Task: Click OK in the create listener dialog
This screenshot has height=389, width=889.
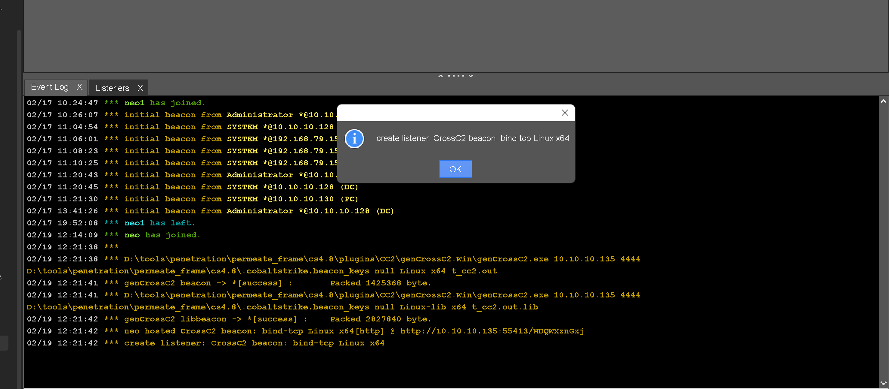Action: [455, 169]
